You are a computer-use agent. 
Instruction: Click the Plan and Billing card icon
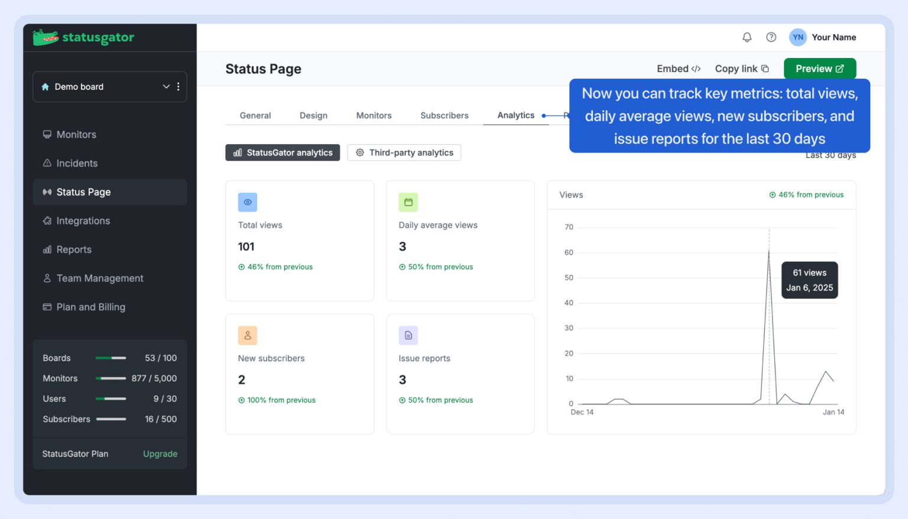47,307
